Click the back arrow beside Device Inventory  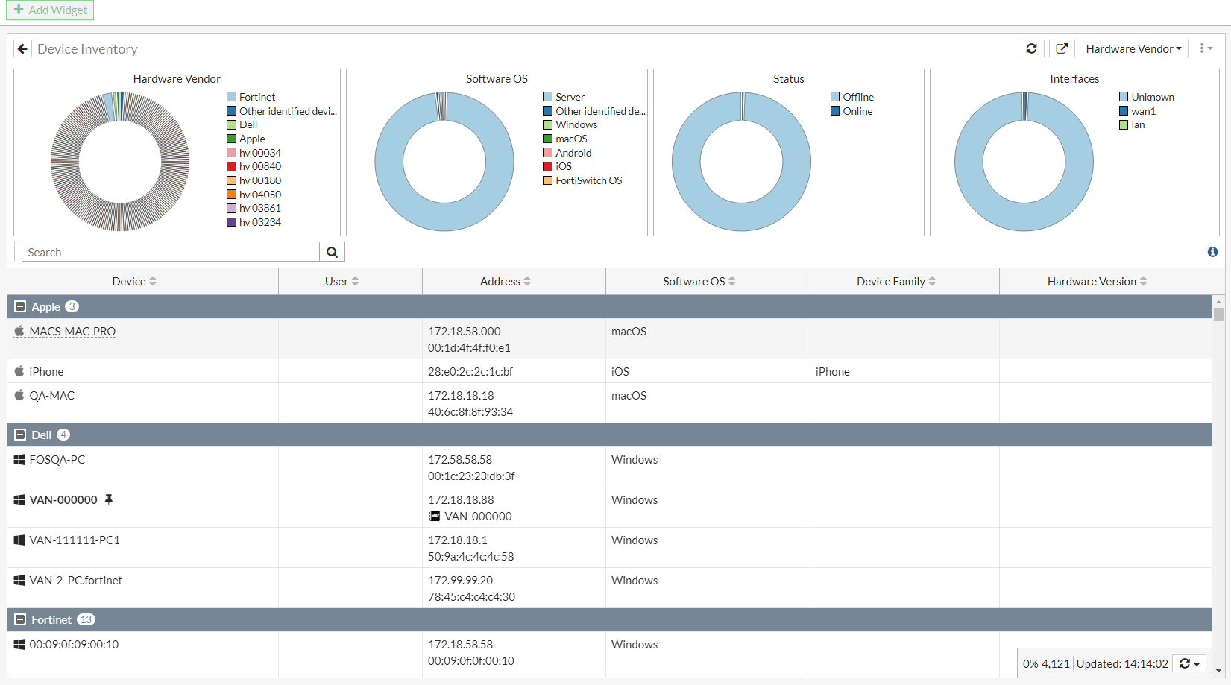click(x=22, y=49)
